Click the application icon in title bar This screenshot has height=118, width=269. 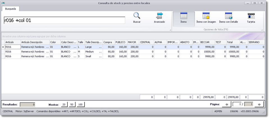click(4, 3)
